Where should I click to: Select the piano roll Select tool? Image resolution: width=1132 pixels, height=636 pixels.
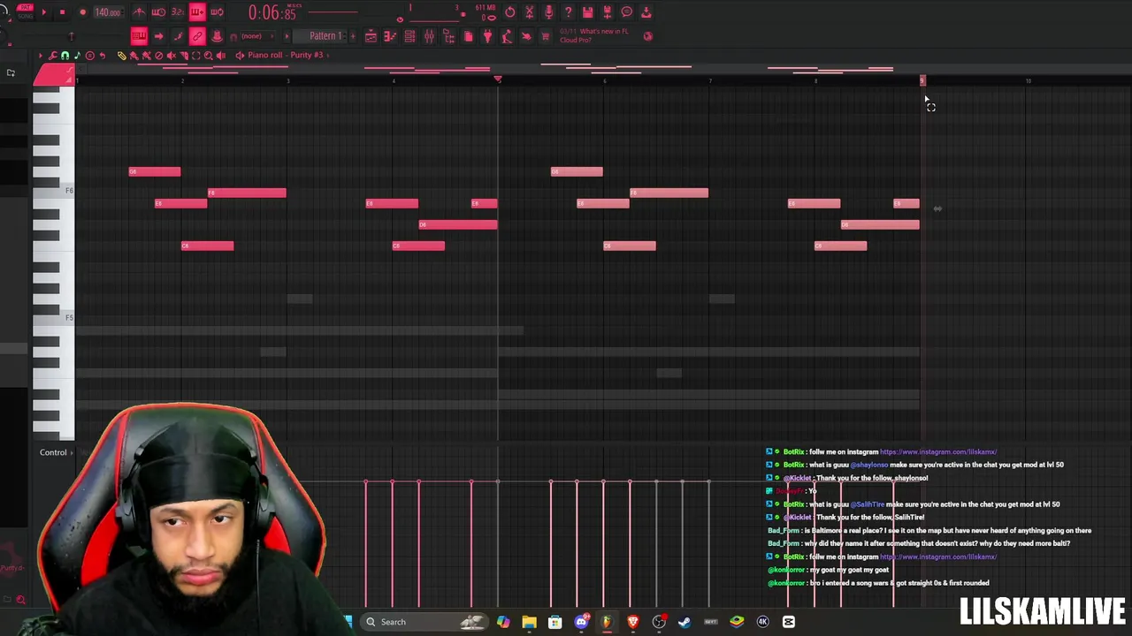196,55
